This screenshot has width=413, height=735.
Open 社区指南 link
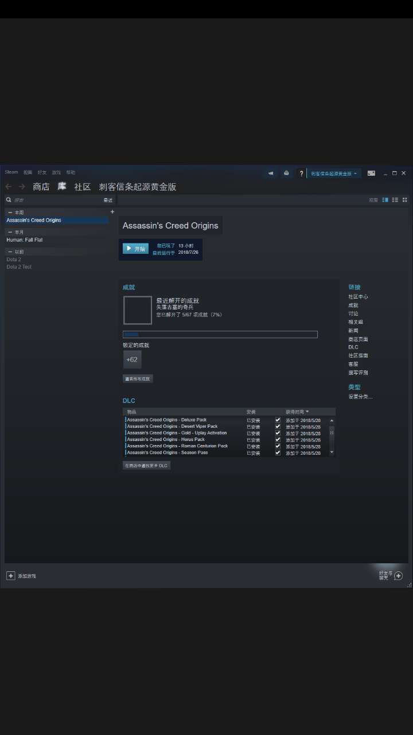358,355
